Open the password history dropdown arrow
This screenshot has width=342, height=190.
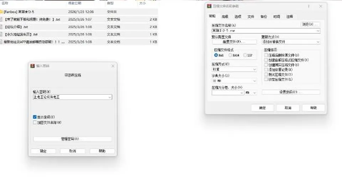pos(110,97)
